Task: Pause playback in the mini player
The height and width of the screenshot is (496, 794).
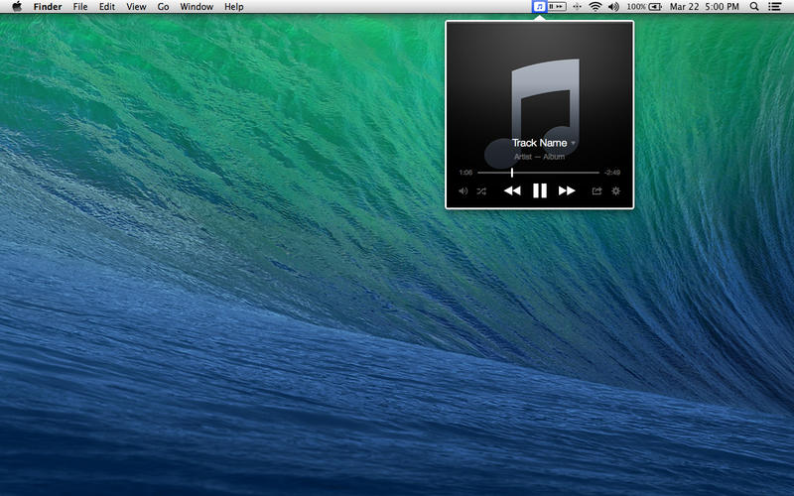Action: 540,190
